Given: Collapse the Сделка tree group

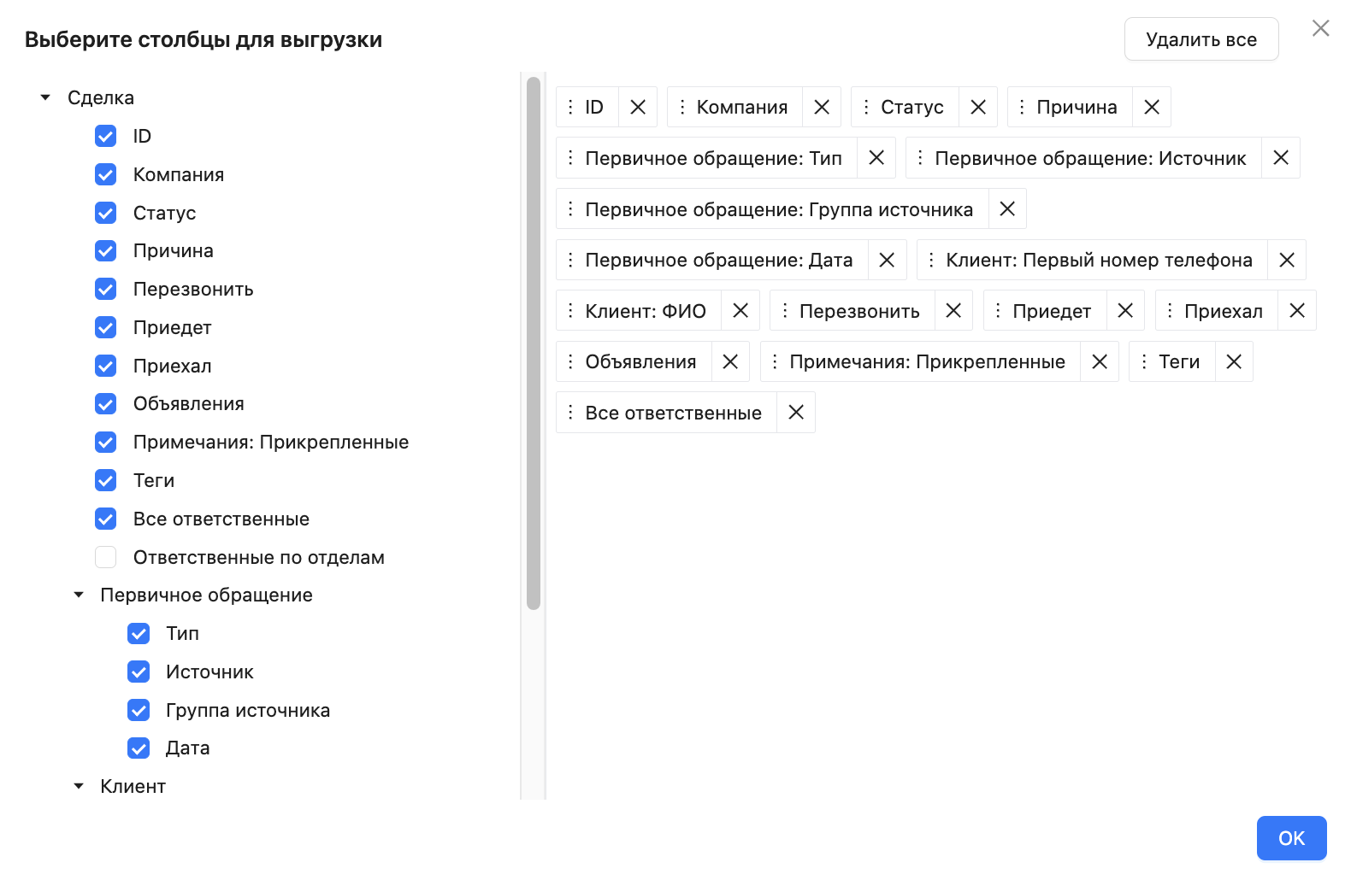Looking at the screenshot, I should 45,97.
